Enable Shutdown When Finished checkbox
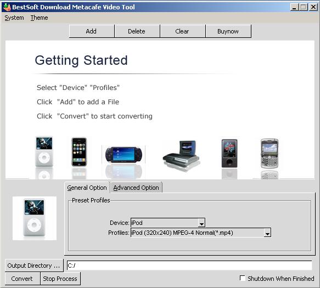The height and width of the screenshot is (288, 320). (242, 278)
